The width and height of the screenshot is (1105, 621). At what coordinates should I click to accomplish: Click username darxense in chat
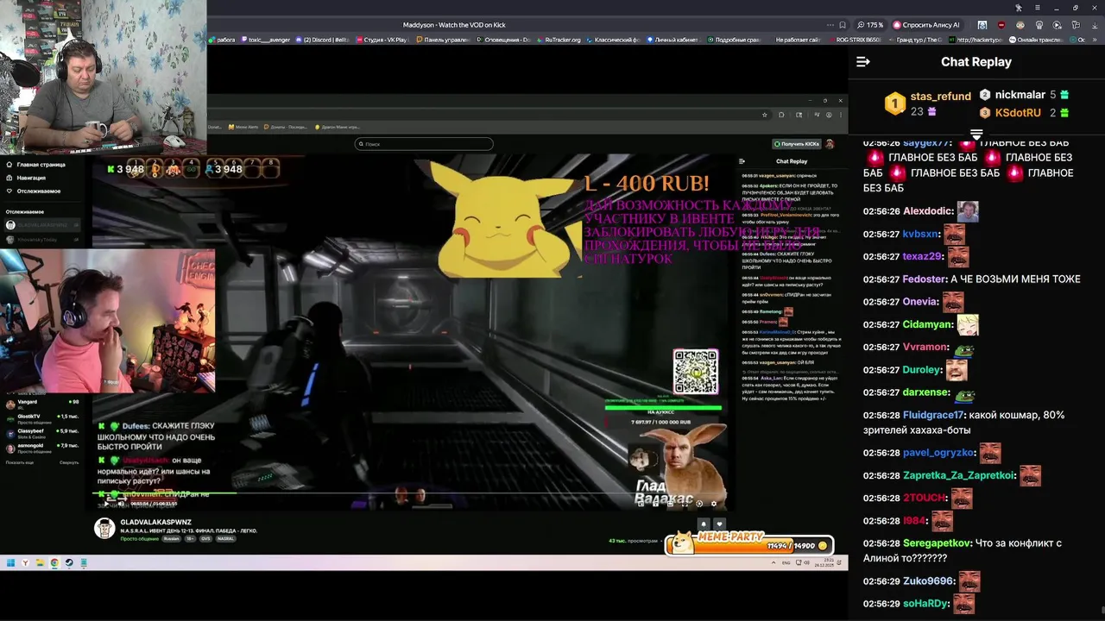[926, 393]
